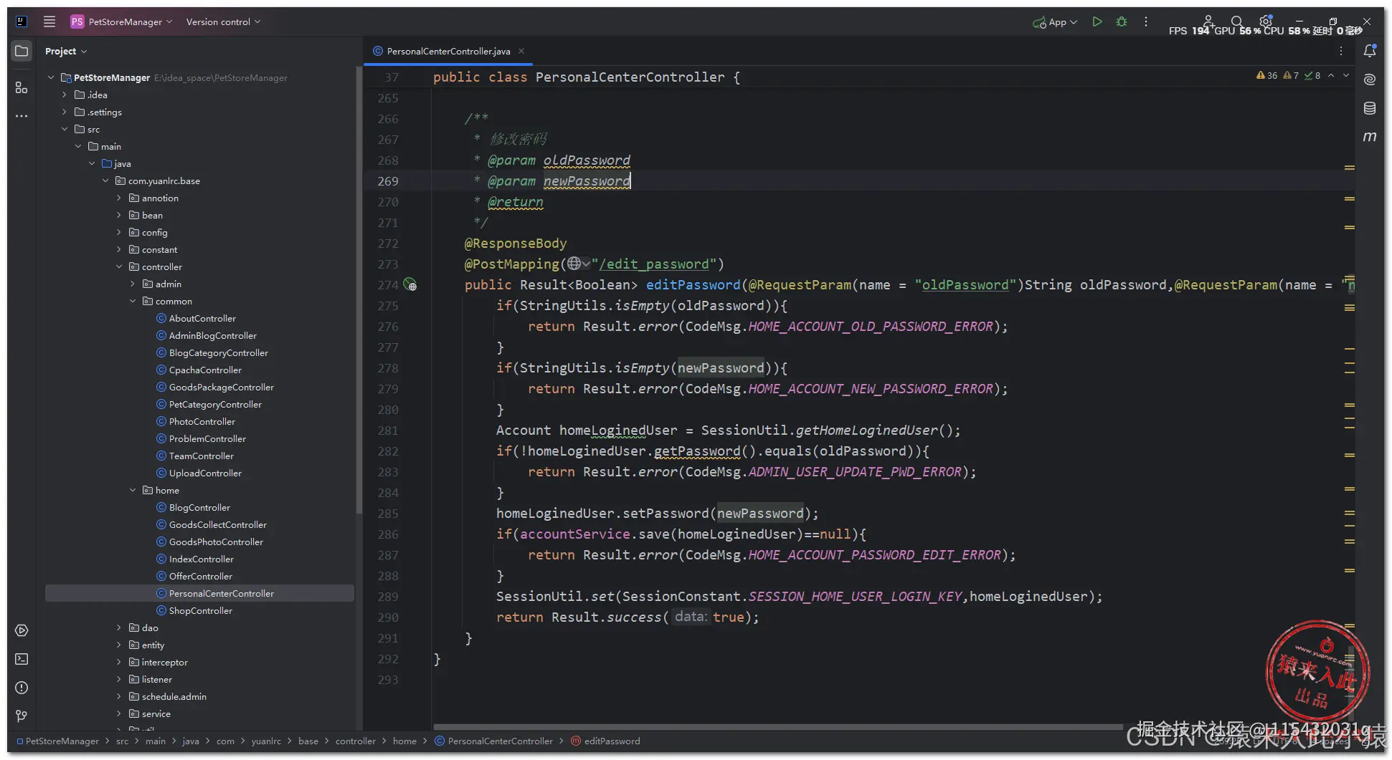The height and width of the screenshot is (760, 1392).
Task: Open the Structure tool window icon
Action: click(22, 87)
